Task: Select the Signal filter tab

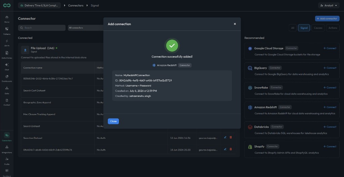Action: coord(304,28)
